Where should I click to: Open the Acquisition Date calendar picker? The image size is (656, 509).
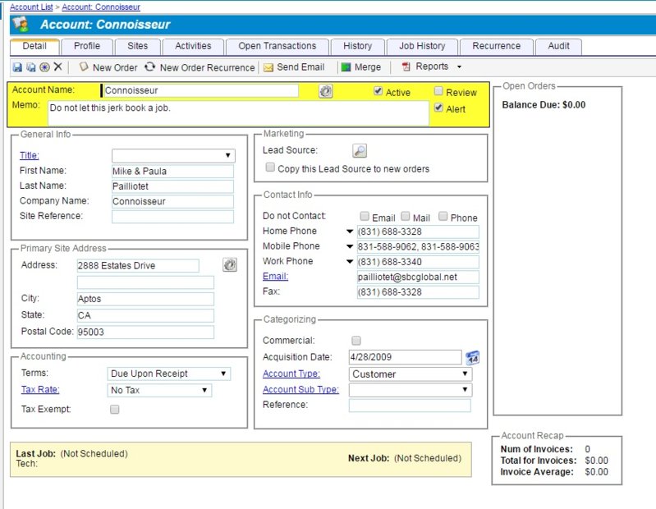coord(472,357)
